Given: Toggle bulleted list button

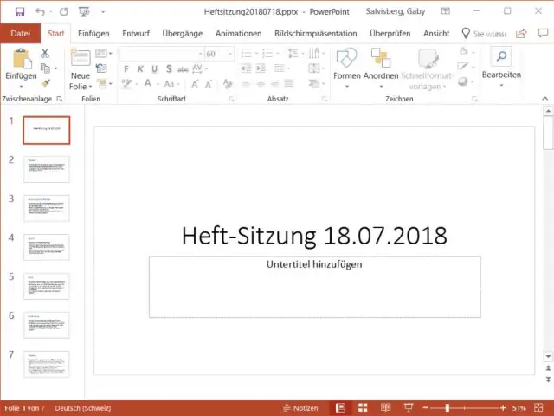Looking at the screenshot, I should pos(246,54).
